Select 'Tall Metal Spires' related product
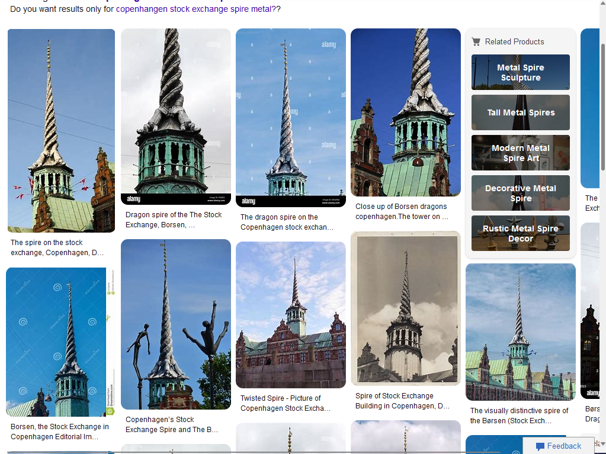606x454 pixels. click(x=521, y=112)
